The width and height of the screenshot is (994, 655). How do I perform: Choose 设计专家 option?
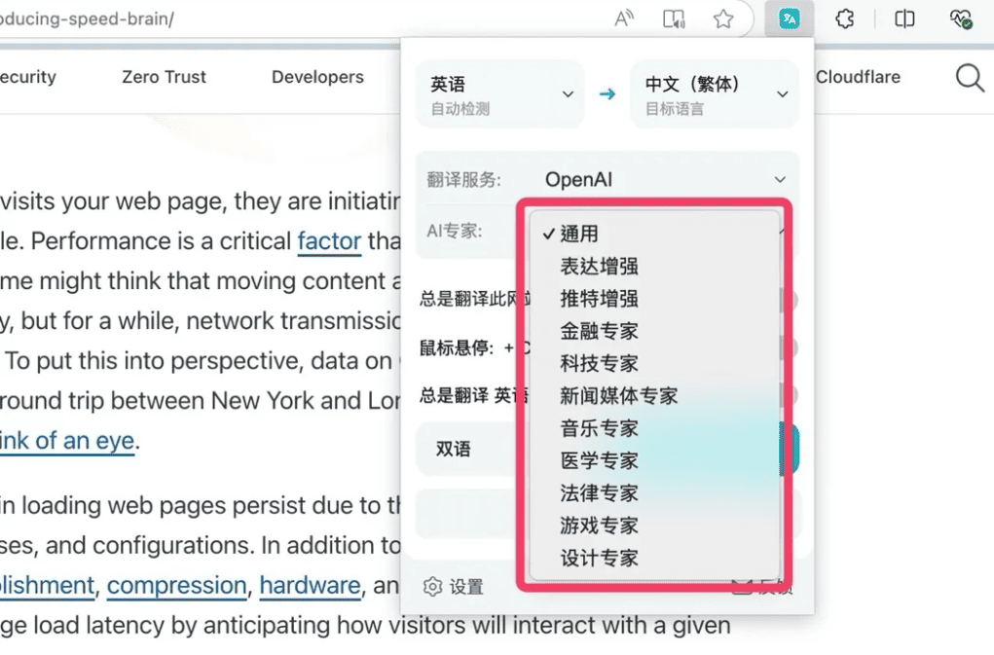pos(655,558)
